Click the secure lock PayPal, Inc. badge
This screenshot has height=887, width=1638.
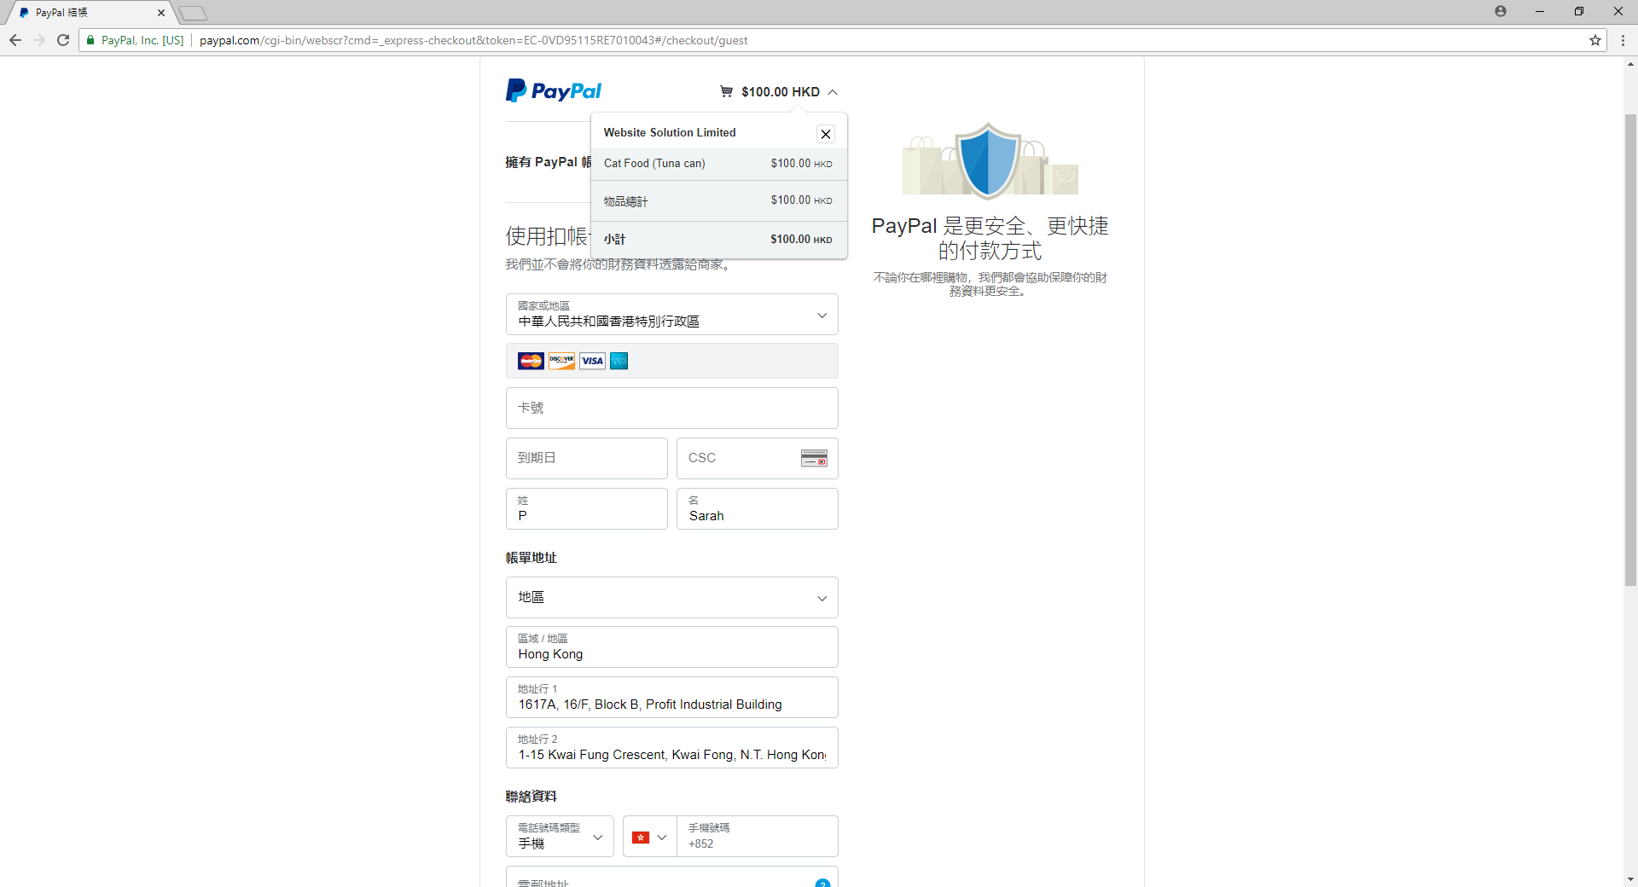tap(136, 40)
